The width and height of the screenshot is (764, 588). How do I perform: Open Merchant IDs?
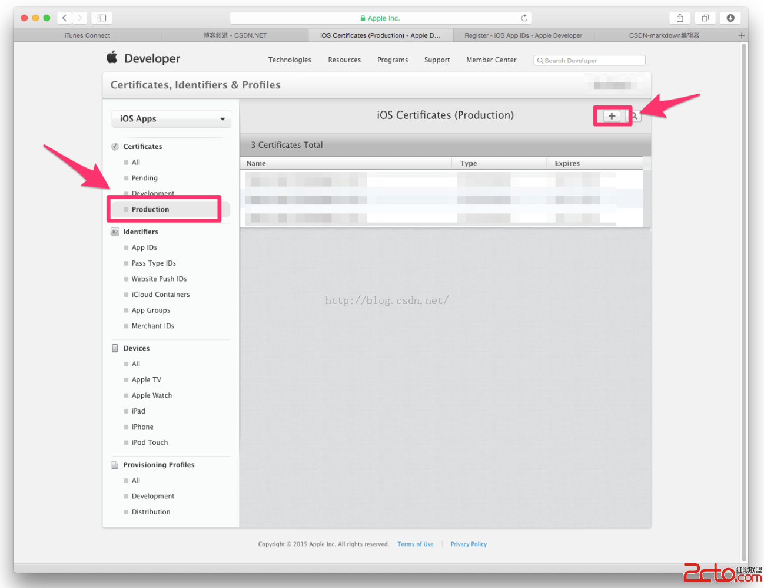point(153,326)
